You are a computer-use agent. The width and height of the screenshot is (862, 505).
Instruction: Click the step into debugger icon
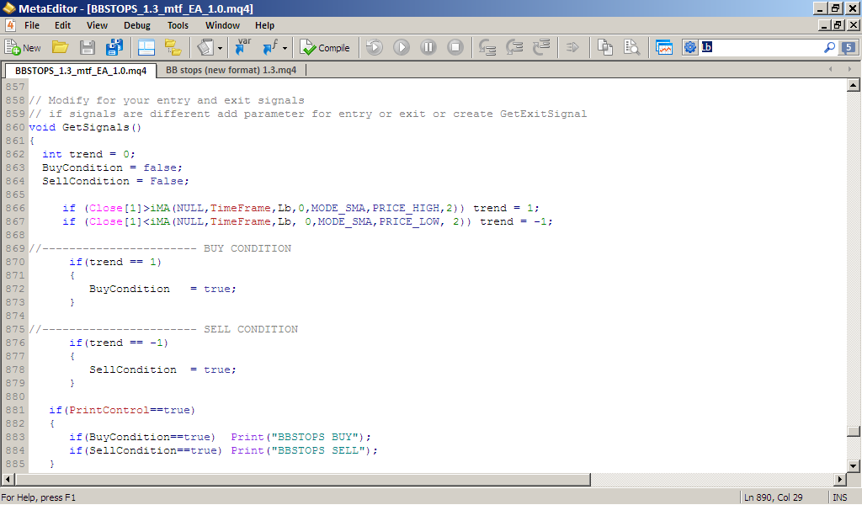pos(487,48)
